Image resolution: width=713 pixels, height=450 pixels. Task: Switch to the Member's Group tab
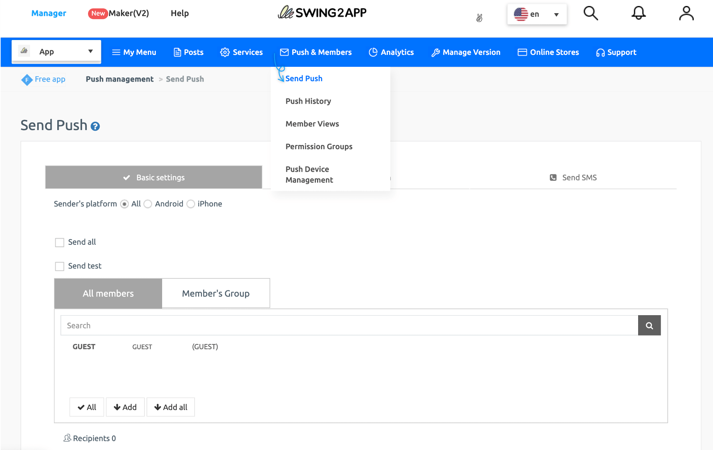216,294
